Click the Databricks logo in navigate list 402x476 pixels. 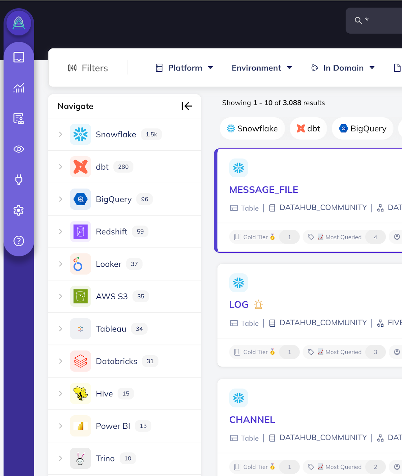[x=80, y=361]
